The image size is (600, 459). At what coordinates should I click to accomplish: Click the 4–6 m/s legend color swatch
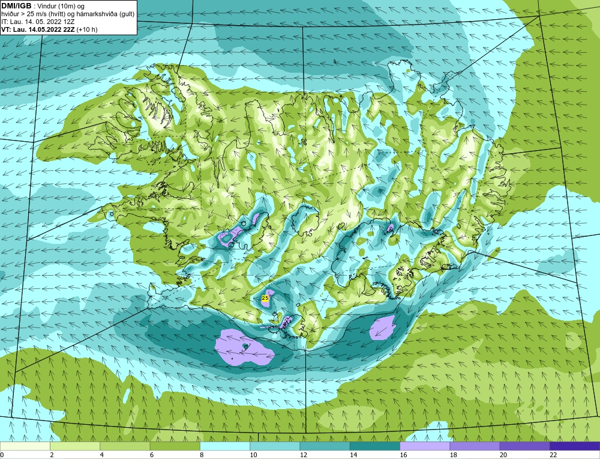(125, 446)
